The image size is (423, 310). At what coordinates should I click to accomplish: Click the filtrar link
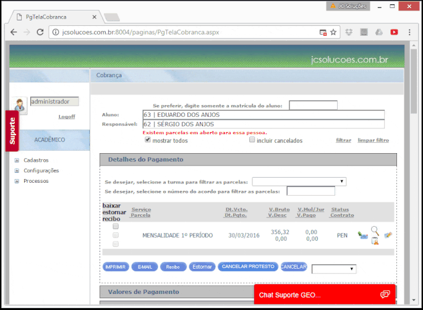(x=344, y=140)
